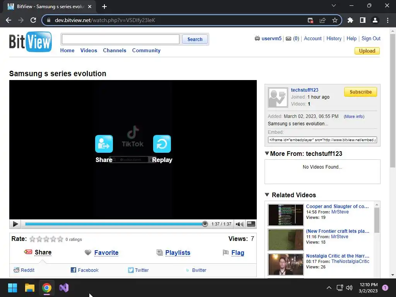396x297 pixels.
Task: Click the system volume tray icon
Action: pos(349,288)
